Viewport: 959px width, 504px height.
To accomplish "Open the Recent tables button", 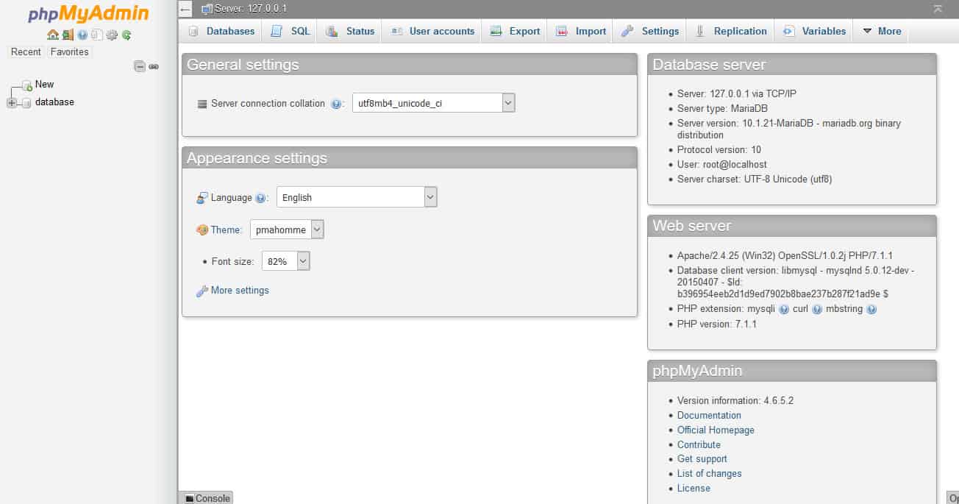I will click(x=26, y=52).
